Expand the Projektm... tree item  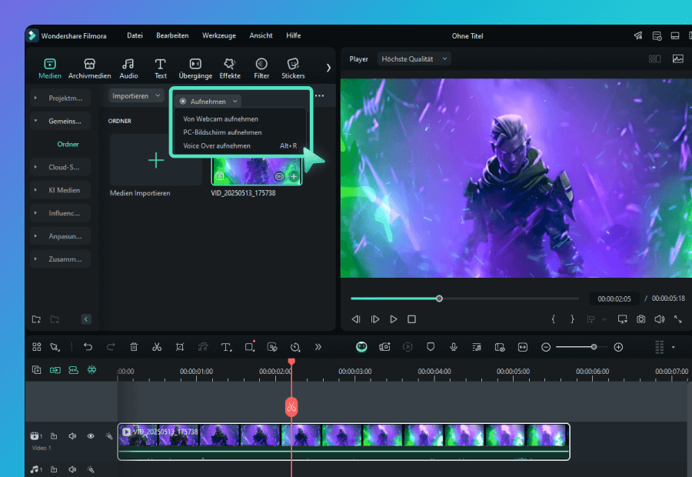pyautogui.click(x=61, y=98)
